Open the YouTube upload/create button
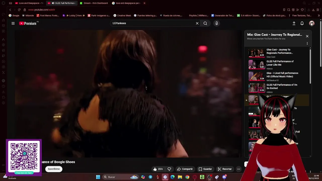The image size is (322, 181). (x=294, y=23)
